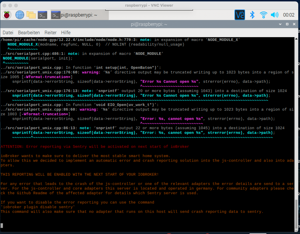The image size is (300, 234).
Task: Click the terminal window title pi@raspberrypi: ~
Action: click(x=149, y=24)
